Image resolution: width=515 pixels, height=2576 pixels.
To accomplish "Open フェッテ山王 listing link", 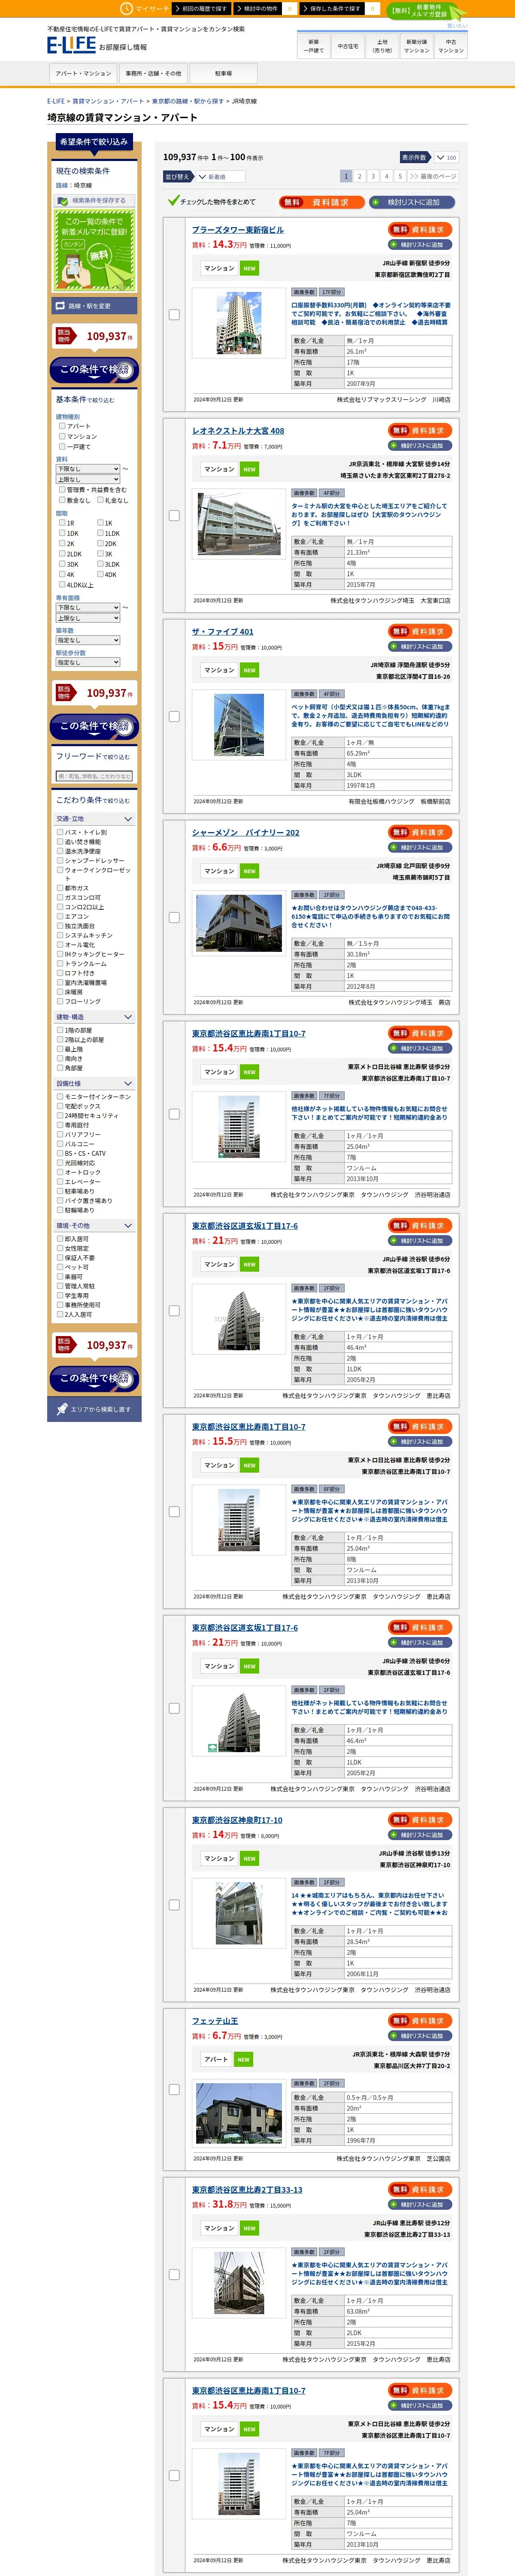I will 215,2021.
